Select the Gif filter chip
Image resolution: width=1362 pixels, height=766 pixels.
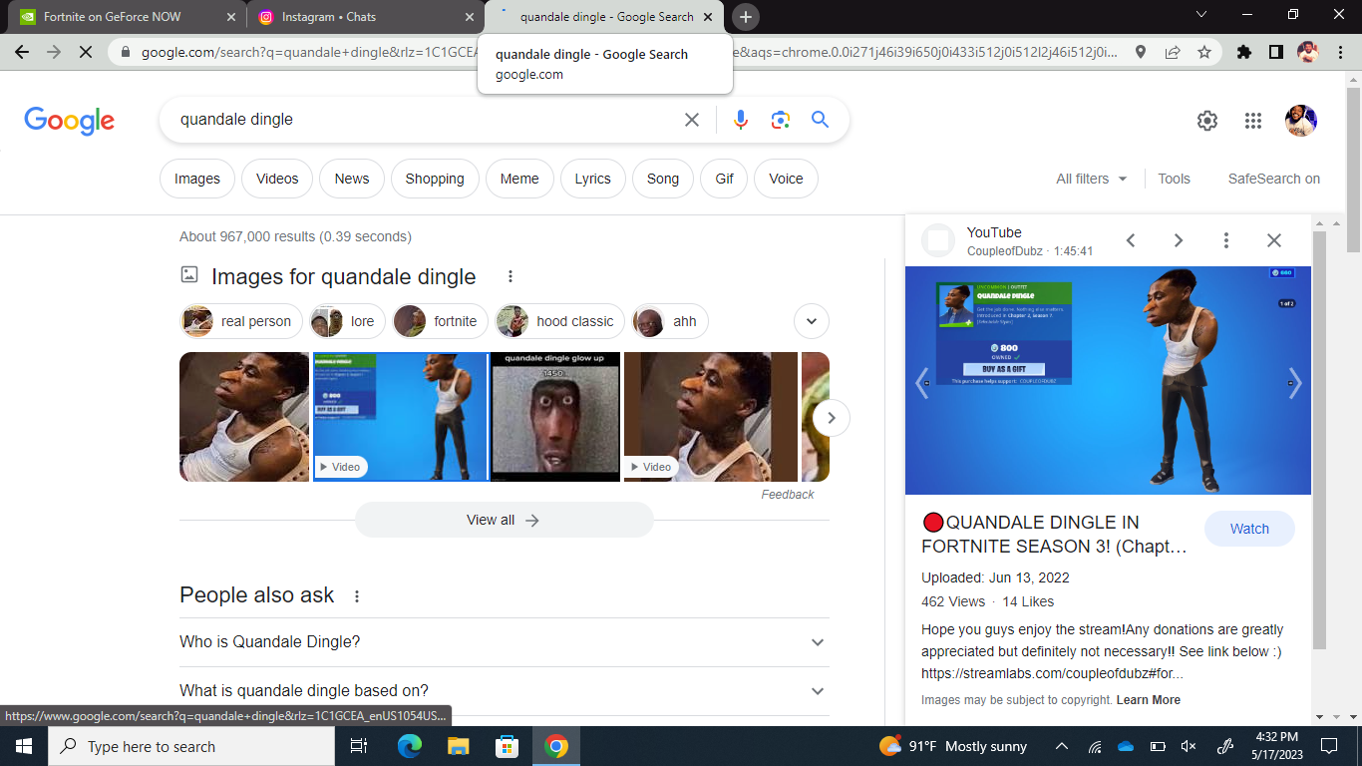724,179
